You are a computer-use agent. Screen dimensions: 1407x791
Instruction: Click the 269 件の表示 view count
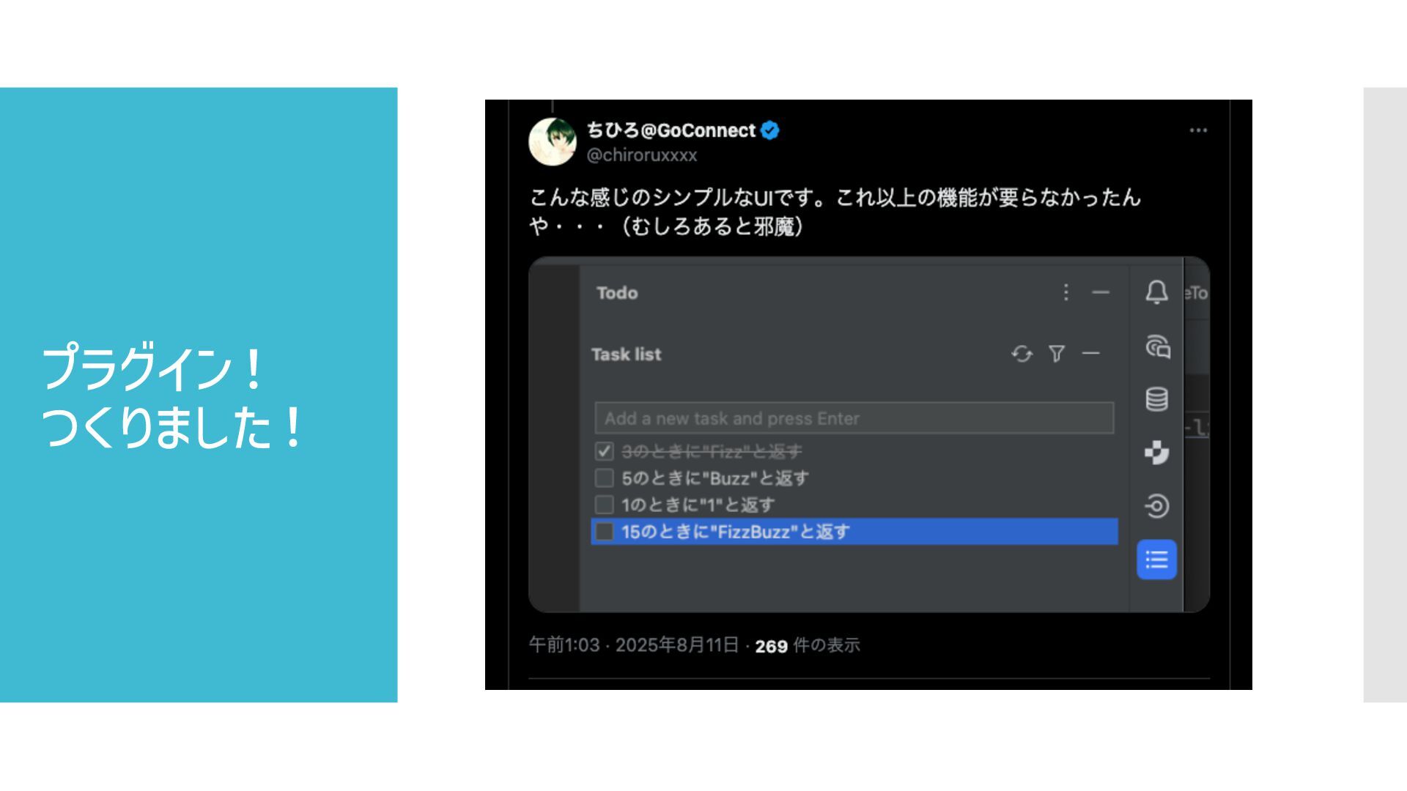(x=807, y=645)
